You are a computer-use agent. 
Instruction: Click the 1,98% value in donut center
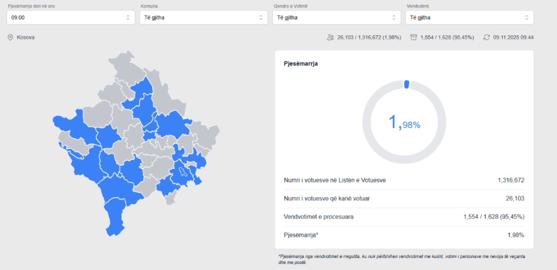pyautogui.click(x=404, y=123)
